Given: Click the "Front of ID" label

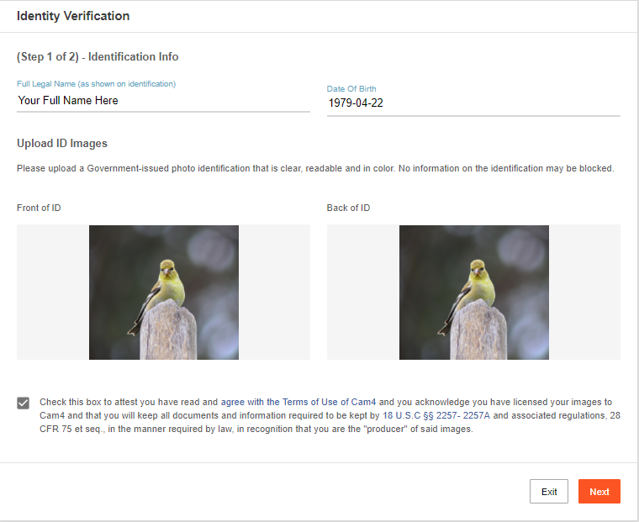Looking at the screenshot, I should 39,208.
